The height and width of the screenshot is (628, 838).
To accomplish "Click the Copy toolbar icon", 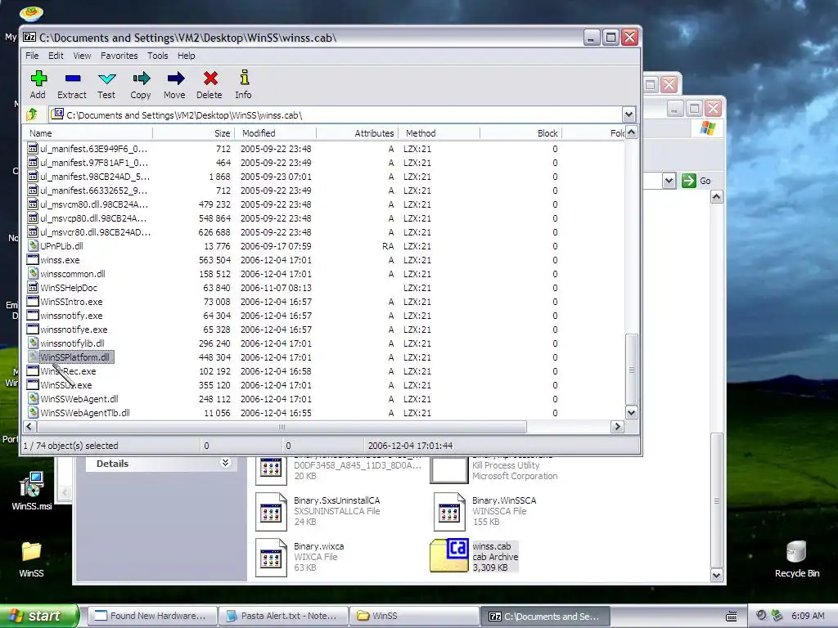I will point(141,79).
